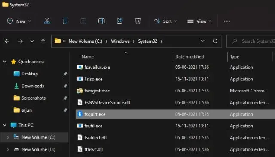
Task: Select fthsvc.dll file
Action: 93,149
